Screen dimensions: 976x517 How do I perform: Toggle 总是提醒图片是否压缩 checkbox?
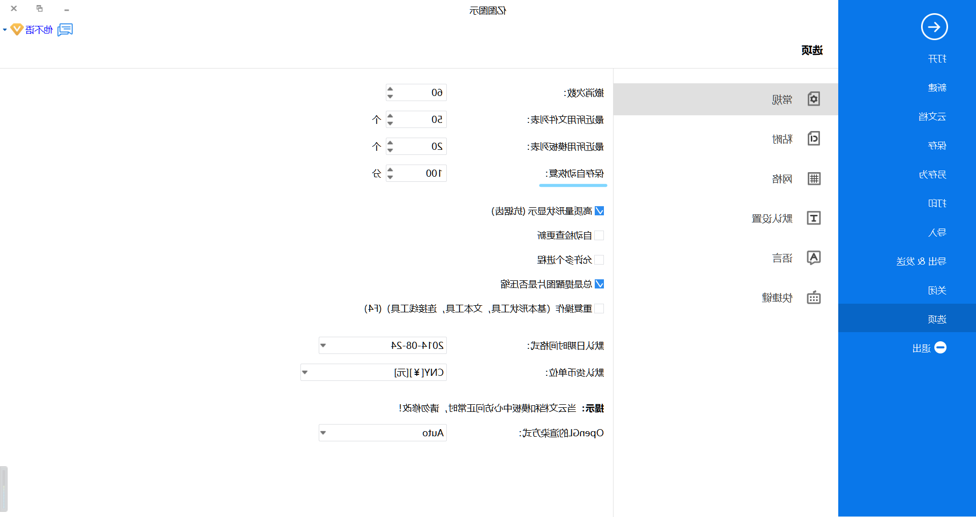[599, 284]
